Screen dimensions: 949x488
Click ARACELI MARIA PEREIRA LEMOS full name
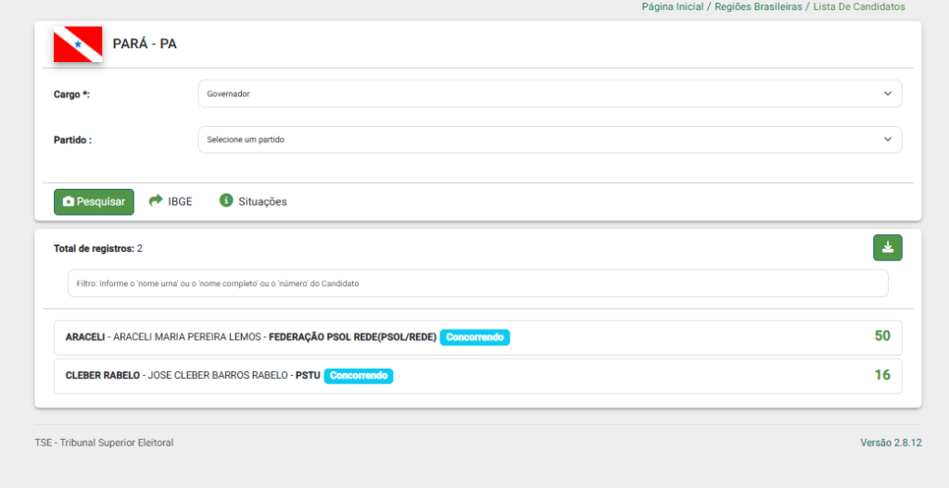click(x=187, y=337)
